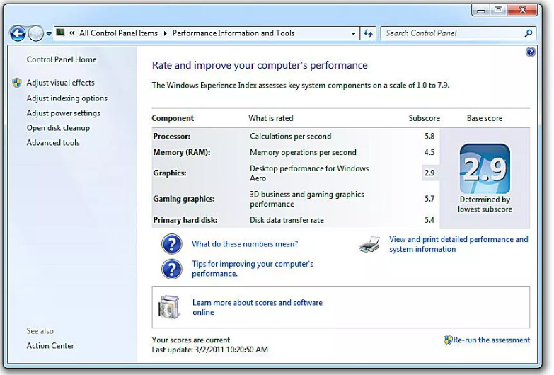The image size is (554, 375).
Task: Open What do these numbers mean link
Action: tap(245, 244)
